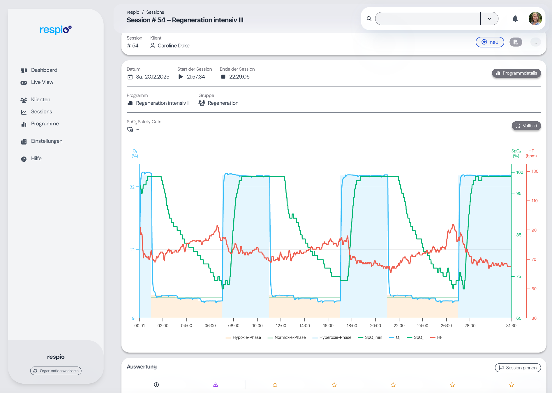Open the user profile avatar

(535, 19)
